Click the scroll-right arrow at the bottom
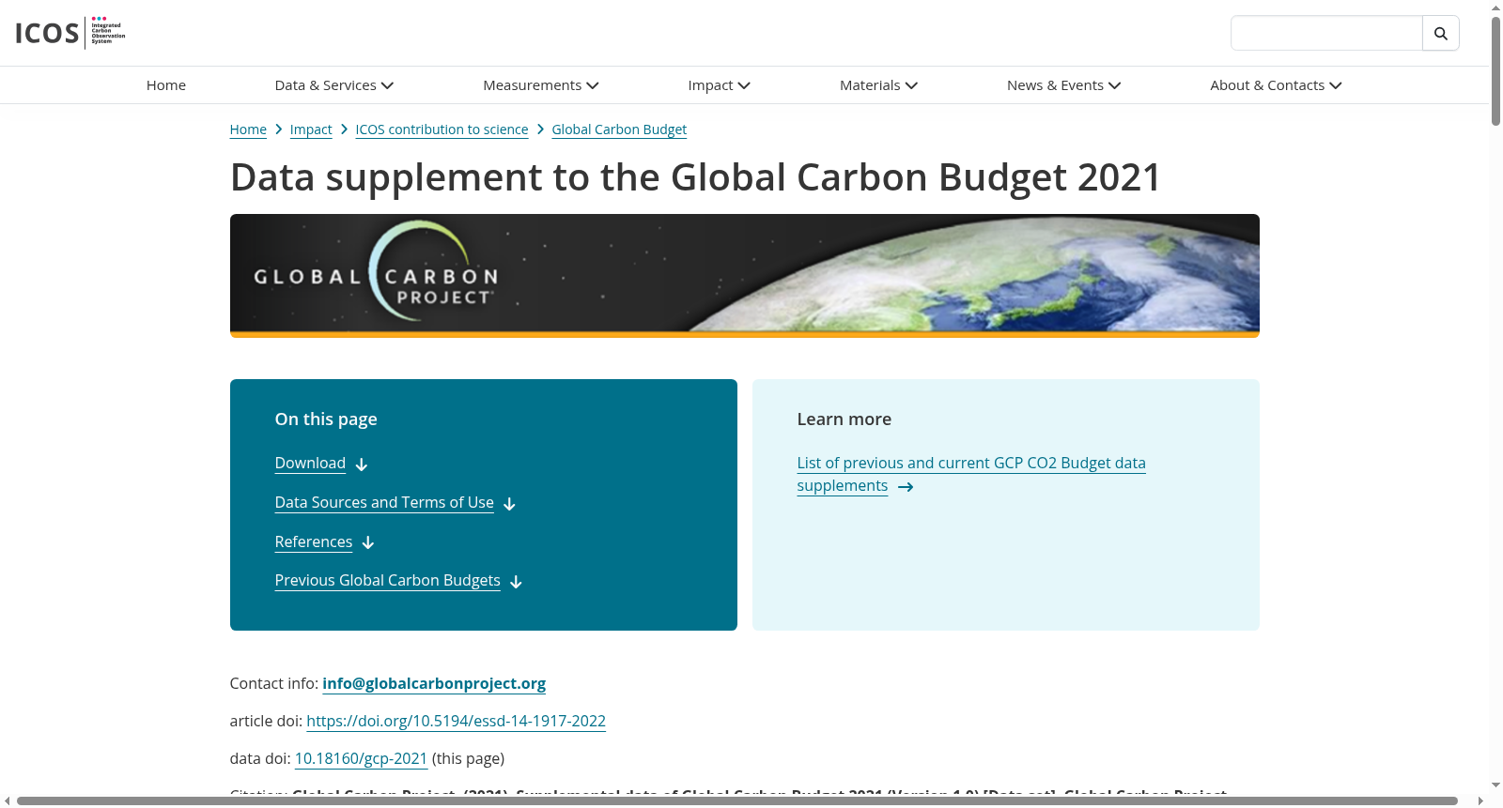The image size is (1503, 808). point(1480,801)
